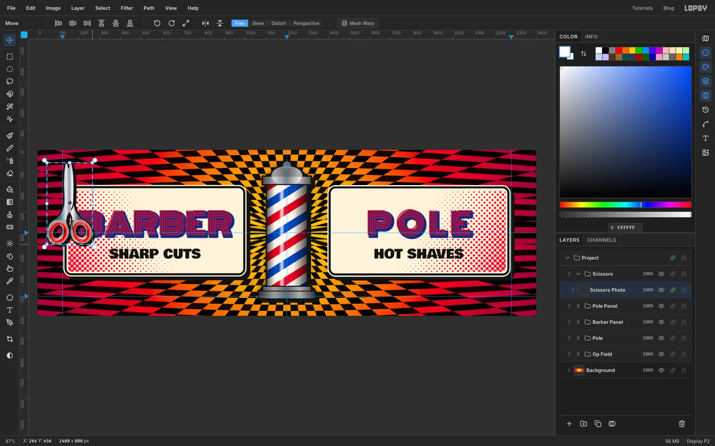Expand the Barber Panel group
Image resolution: width=715 pixels, height=446 pixels.
tap(578, 322)
